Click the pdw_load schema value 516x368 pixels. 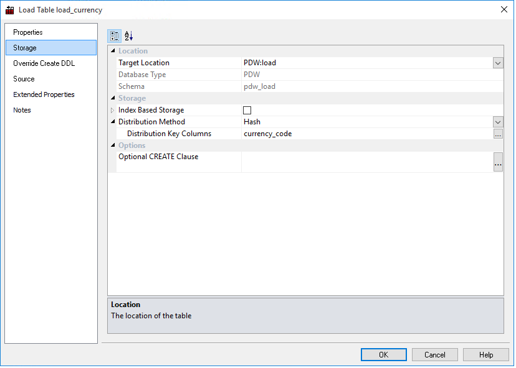point(259,86)
